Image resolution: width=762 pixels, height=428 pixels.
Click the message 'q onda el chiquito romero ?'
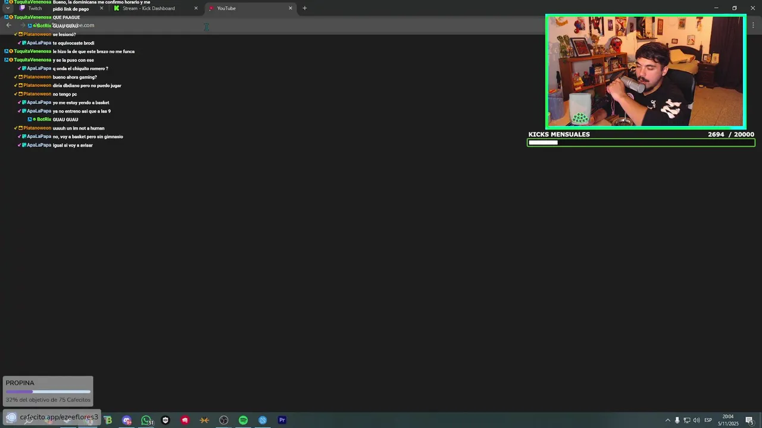[80, 68]
